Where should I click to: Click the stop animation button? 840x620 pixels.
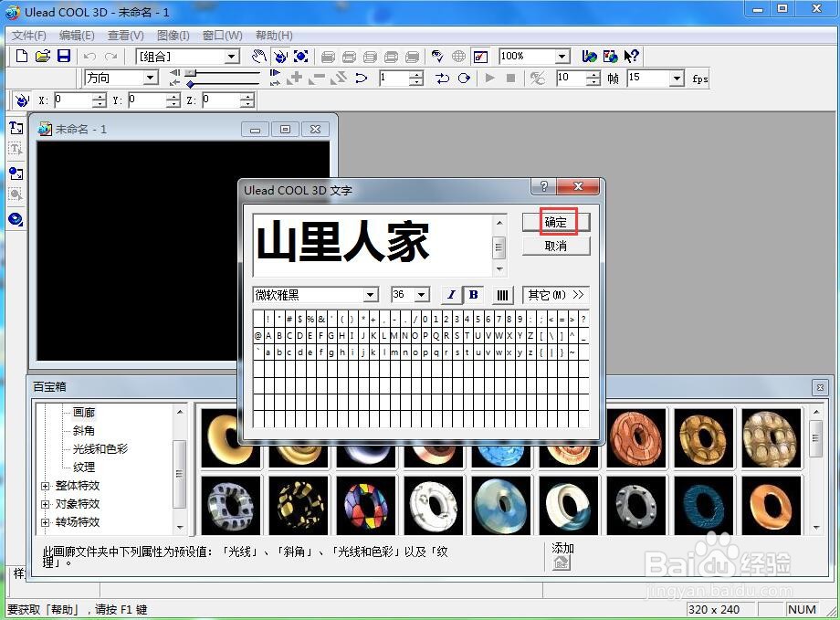coord(510,79)
